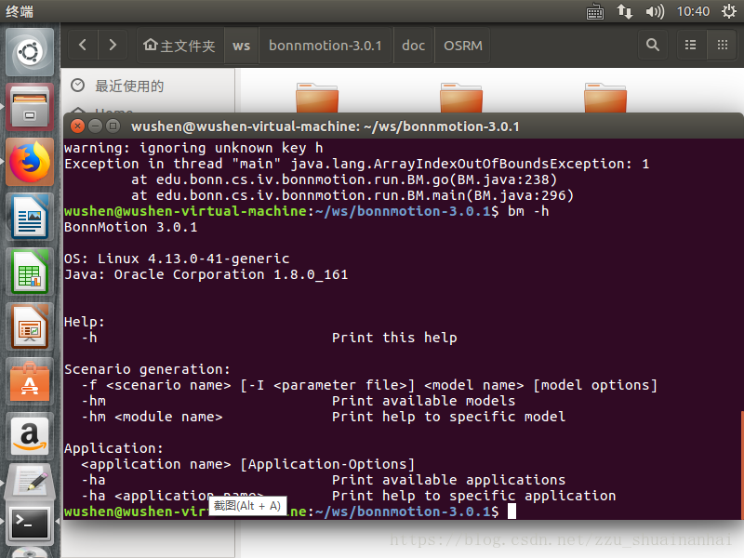This screenshot has height=558, width=744.
Task: Click the 截图(Alt + A) tooltip
Action: tap(247, 506)
